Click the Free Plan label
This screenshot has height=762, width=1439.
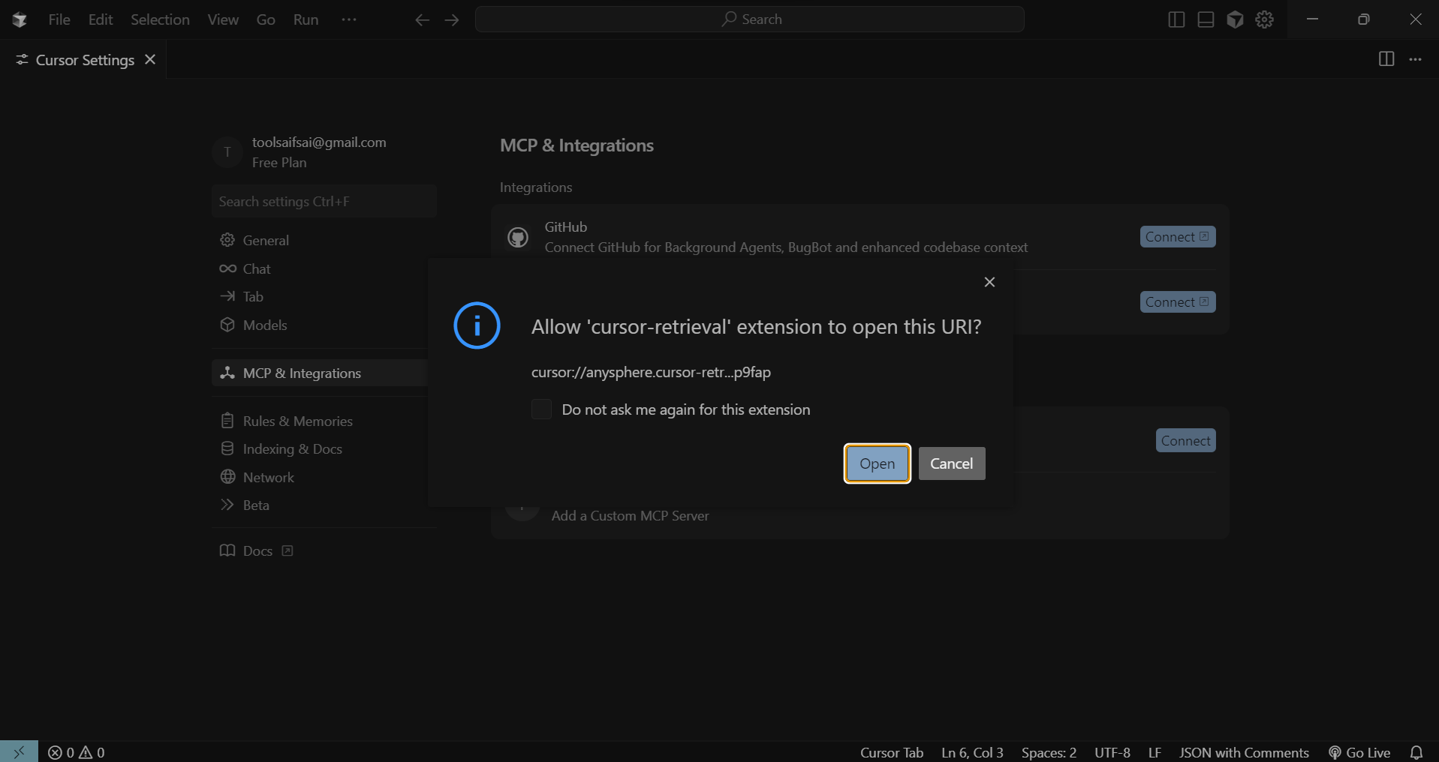tap(279, 163)
